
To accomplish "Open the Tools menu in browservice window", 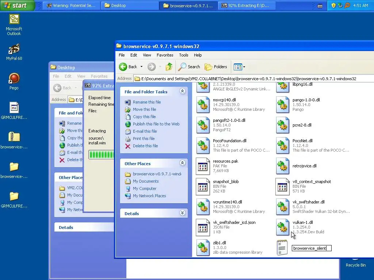I will point(184,55).
